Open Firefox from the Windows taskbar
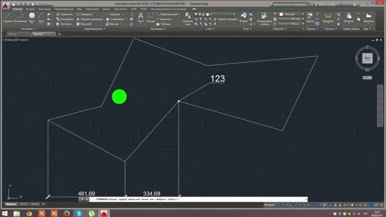The height and width of the screenshot is (217, 386). 66,213
